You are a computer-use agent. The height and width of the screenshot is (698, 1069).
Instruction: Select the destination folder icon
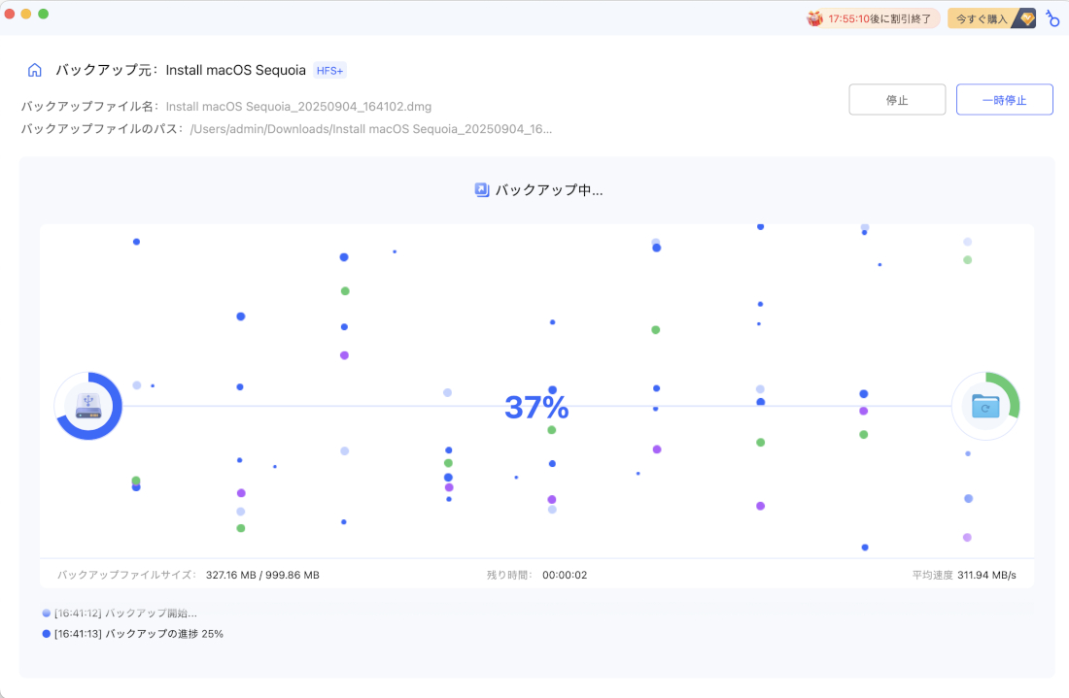(x=984, y=406)
